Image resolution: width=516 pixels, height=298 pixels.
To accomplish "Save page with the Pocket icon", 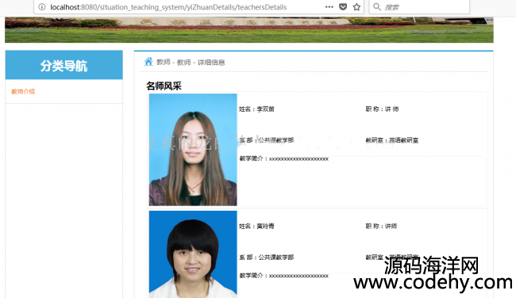I will (343, 7).
